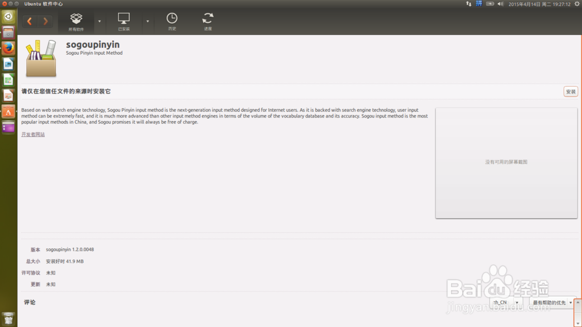Open the Trash in the launcher
Viewport: 582px width, 327px height.
[x=8, y=319]
